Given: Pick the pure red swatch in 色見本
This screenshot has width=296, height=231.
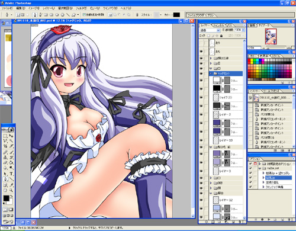Looking at the screenshot, I should pyautogui.click(x=250, y=60).
